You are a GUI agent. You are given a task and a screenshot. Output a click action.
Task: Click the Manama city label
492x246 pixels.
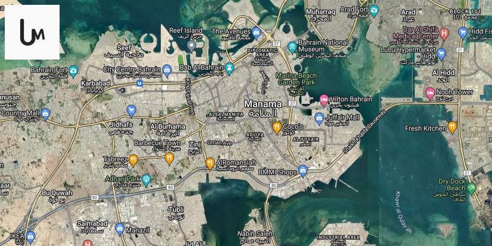tap(263, 104)
